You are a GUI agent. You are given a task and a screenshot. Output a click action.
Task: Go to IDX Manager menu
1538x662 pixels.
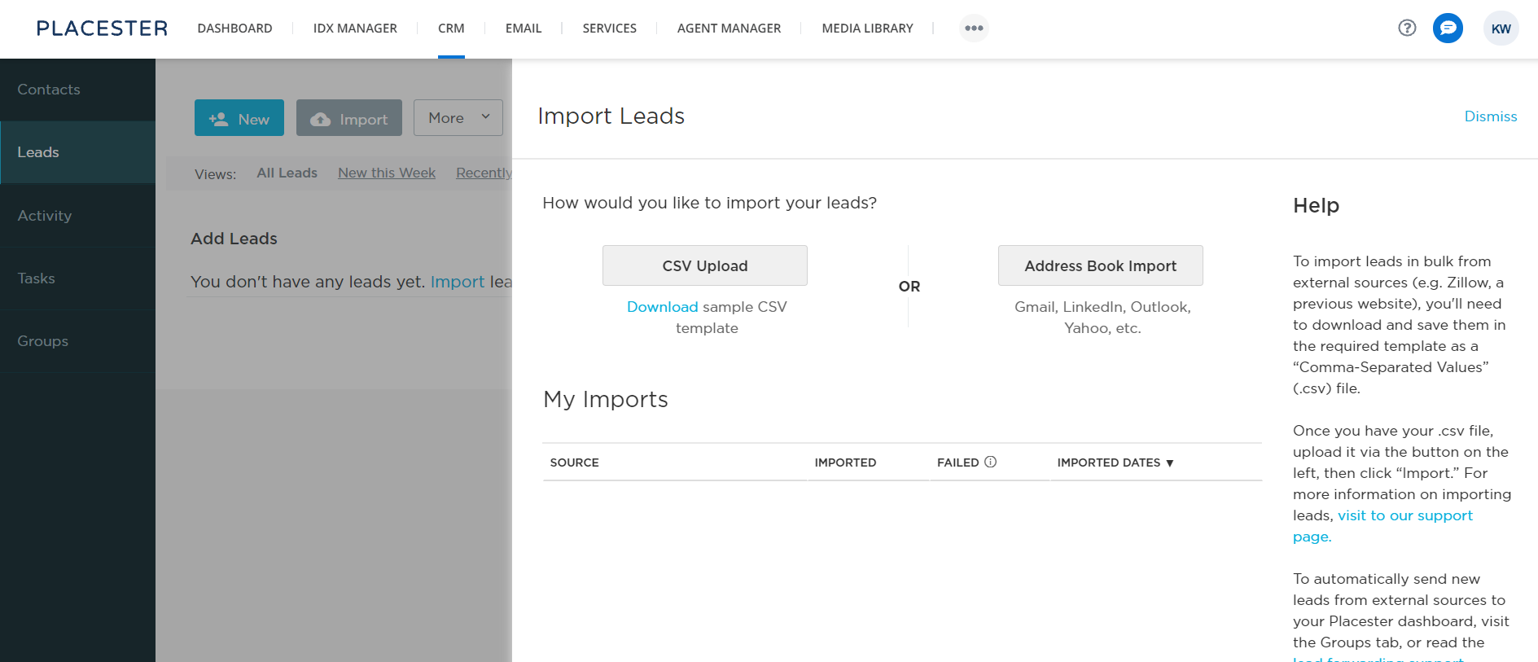tap(355, 28)
